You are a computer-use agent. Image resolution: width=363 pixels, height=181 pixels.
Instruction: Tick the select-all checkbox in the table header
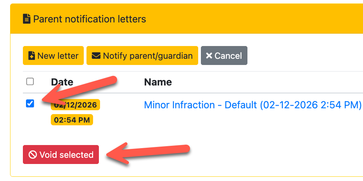tap(30, 81)
